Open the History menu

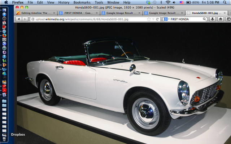64,3
